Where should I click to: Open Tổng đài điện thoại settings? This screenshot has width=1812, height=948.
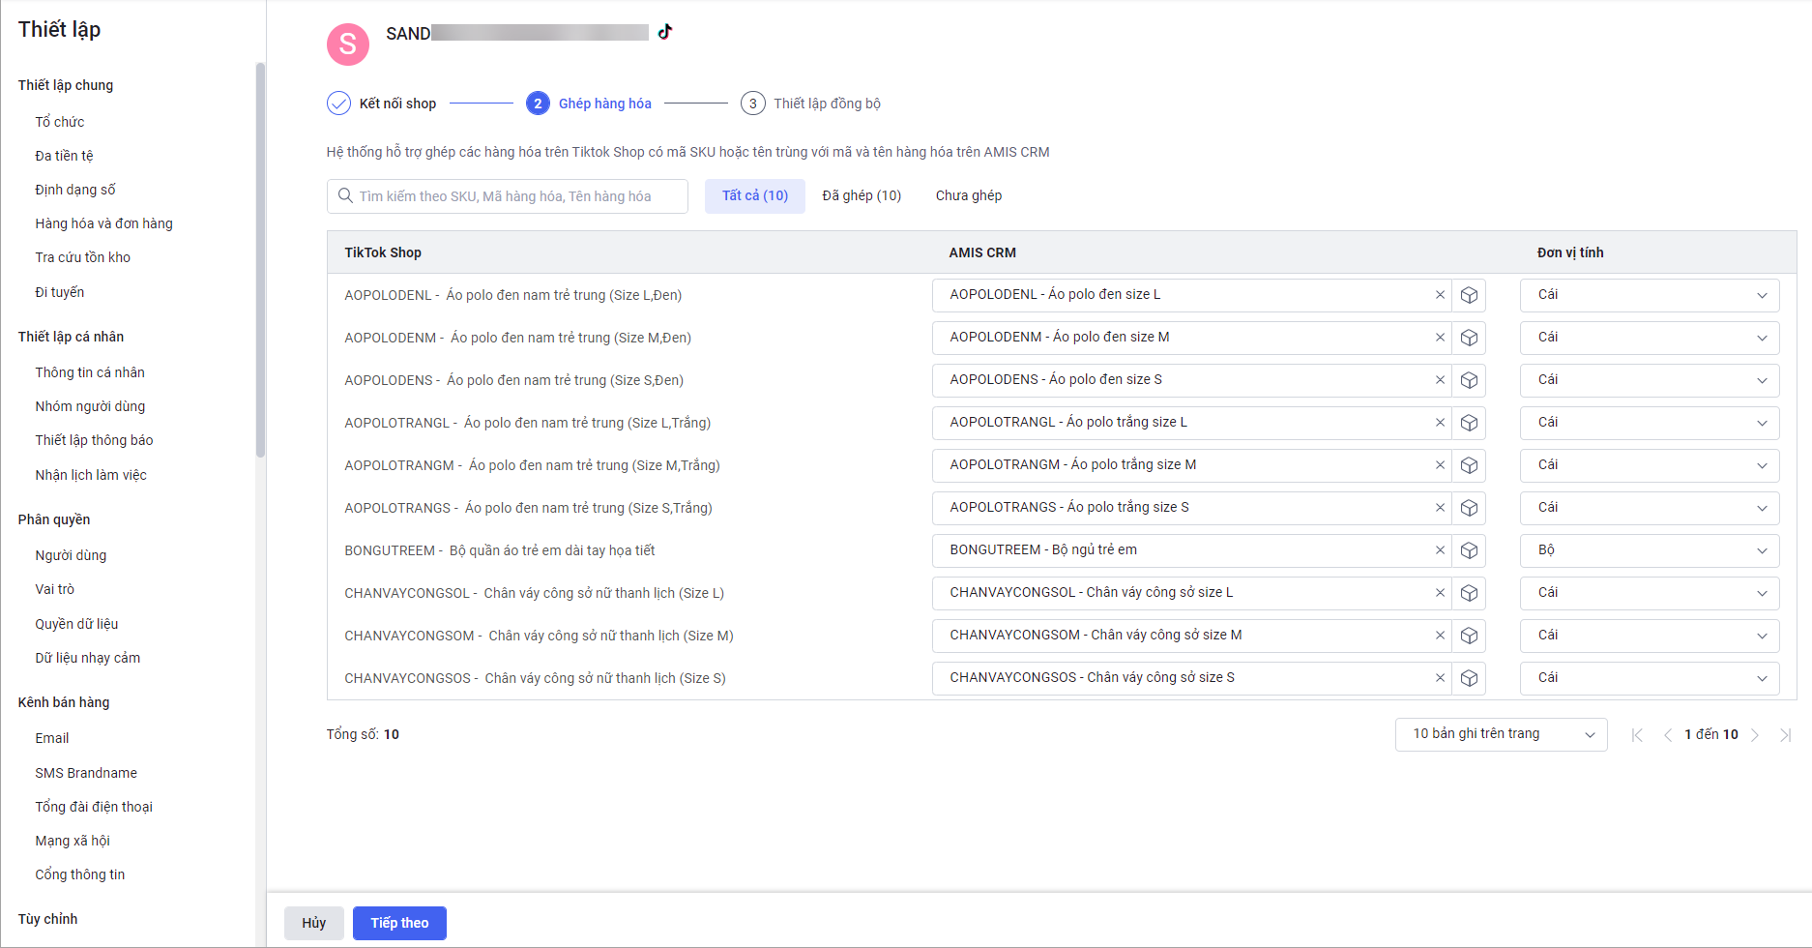pyautogui.click(x=94, y=807)
